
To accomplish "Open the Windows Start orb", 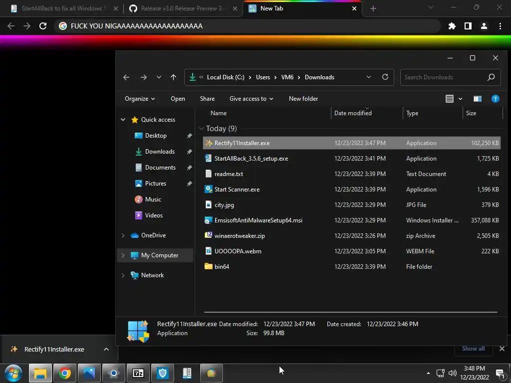I will coord(13,373).
